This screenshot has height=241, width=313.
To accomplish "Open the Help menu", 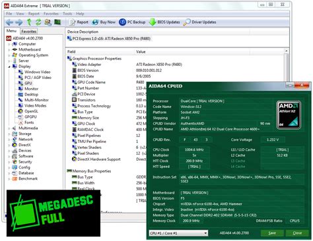I will [80, 14].
